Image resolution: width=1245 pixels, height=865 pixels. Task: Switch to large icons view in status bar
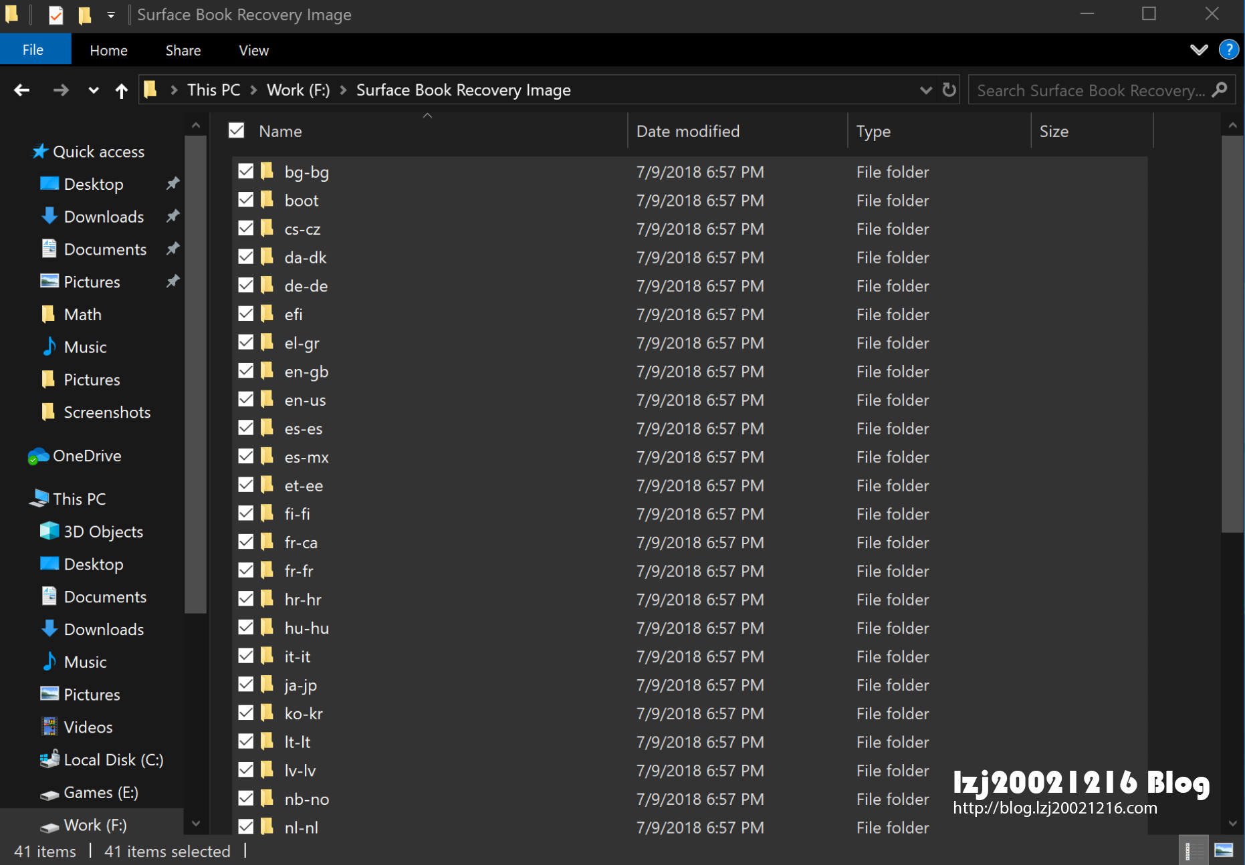tap(1224, 850)
